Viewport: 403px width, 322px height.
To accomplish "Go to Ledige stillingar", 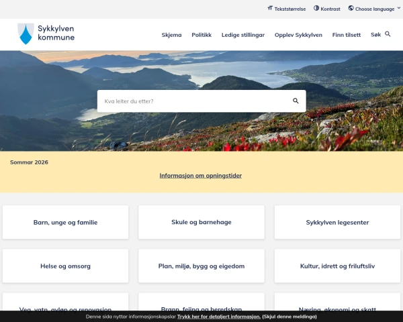I will click(243, 35).
